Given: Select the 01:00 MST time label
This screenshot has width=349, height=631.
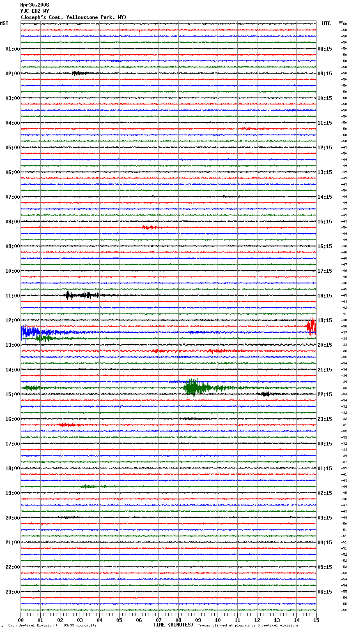Looking at the screenshot, I should tap(12, 49).
